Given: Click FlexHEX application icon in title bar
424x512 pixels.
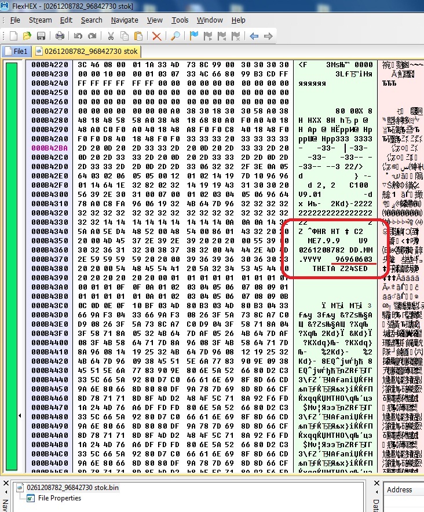Looking at the screenshot, I should tap(5, 6).
